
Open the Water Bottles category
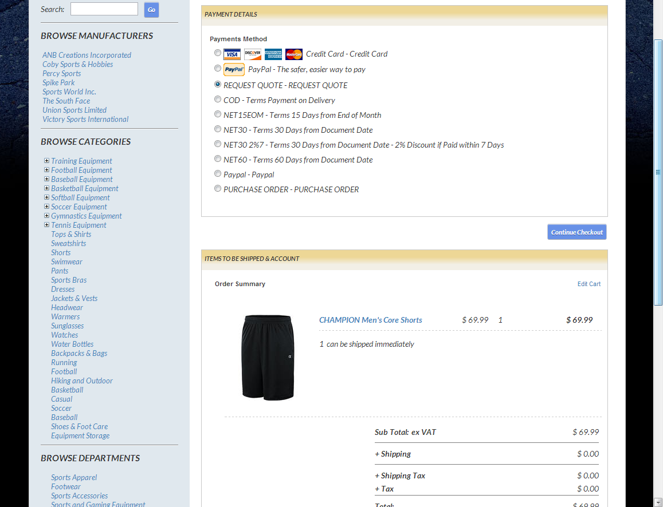coord(72,344)
